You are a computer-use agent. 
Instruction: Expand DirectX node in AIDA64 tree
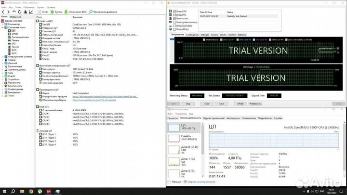[x=3, y=76]
